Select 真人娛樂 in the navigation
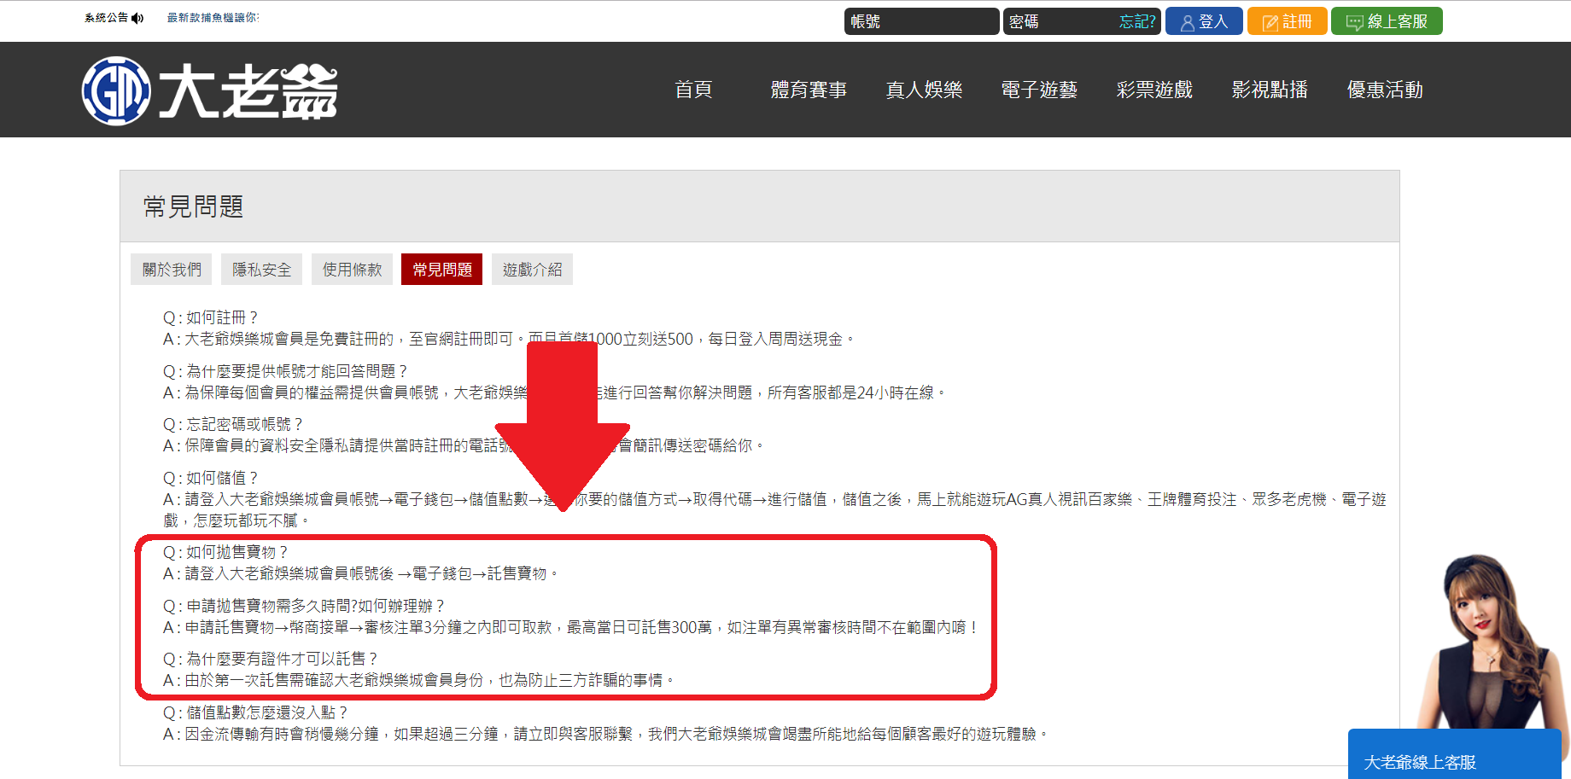 924,90
